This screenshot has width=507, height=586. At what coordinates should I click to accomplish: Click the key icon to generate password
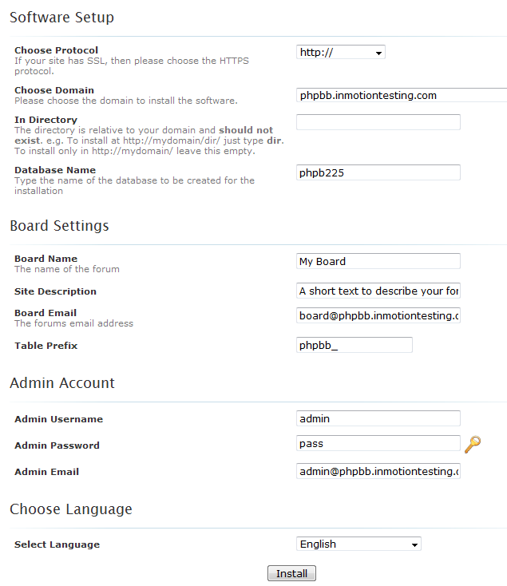tap(473, 444)
